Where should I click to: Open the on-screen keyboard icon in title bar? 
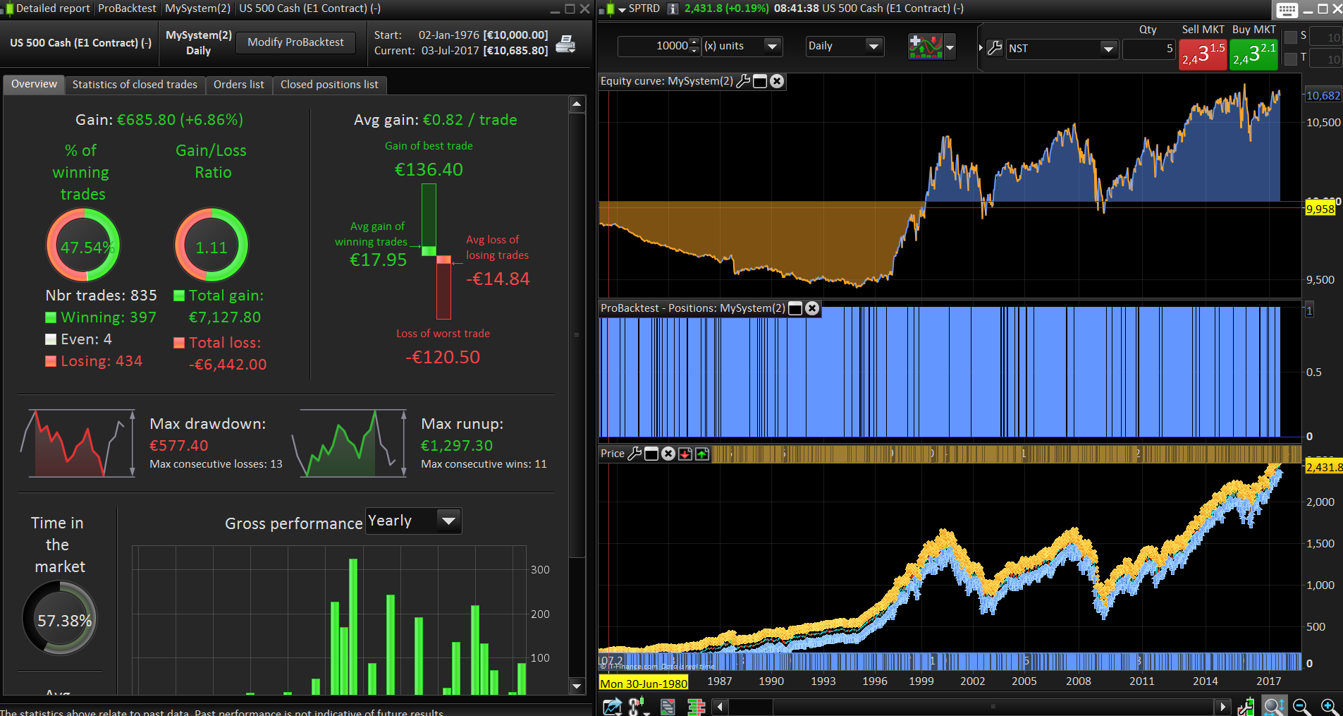coord(1287,10)
